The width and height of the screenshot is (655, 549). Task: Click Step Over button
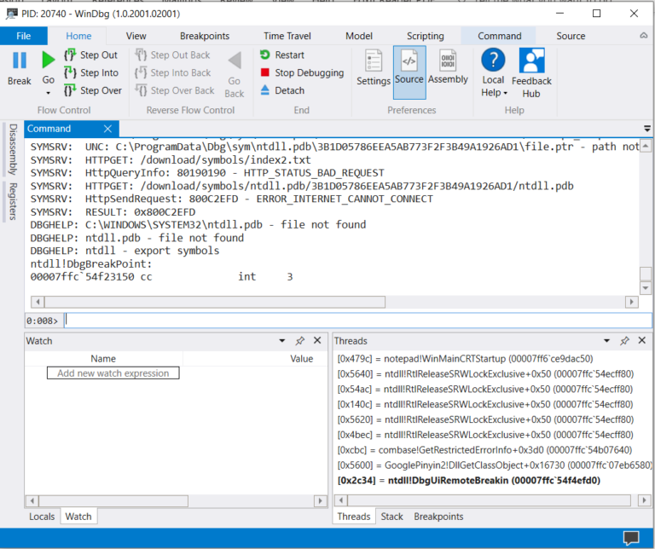tap(92, 90)
